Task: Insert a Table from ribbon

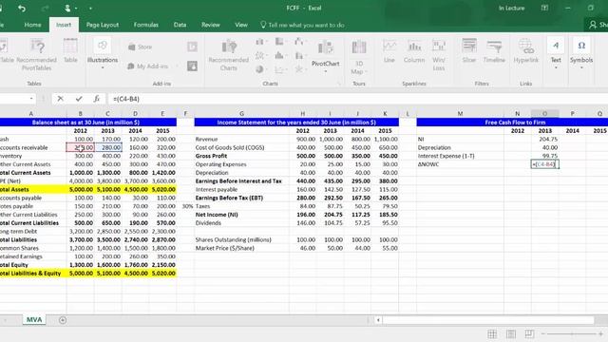Action: tap(70, 50)
